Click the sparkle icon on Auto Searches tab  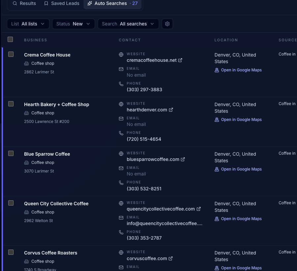pos(89,3)
